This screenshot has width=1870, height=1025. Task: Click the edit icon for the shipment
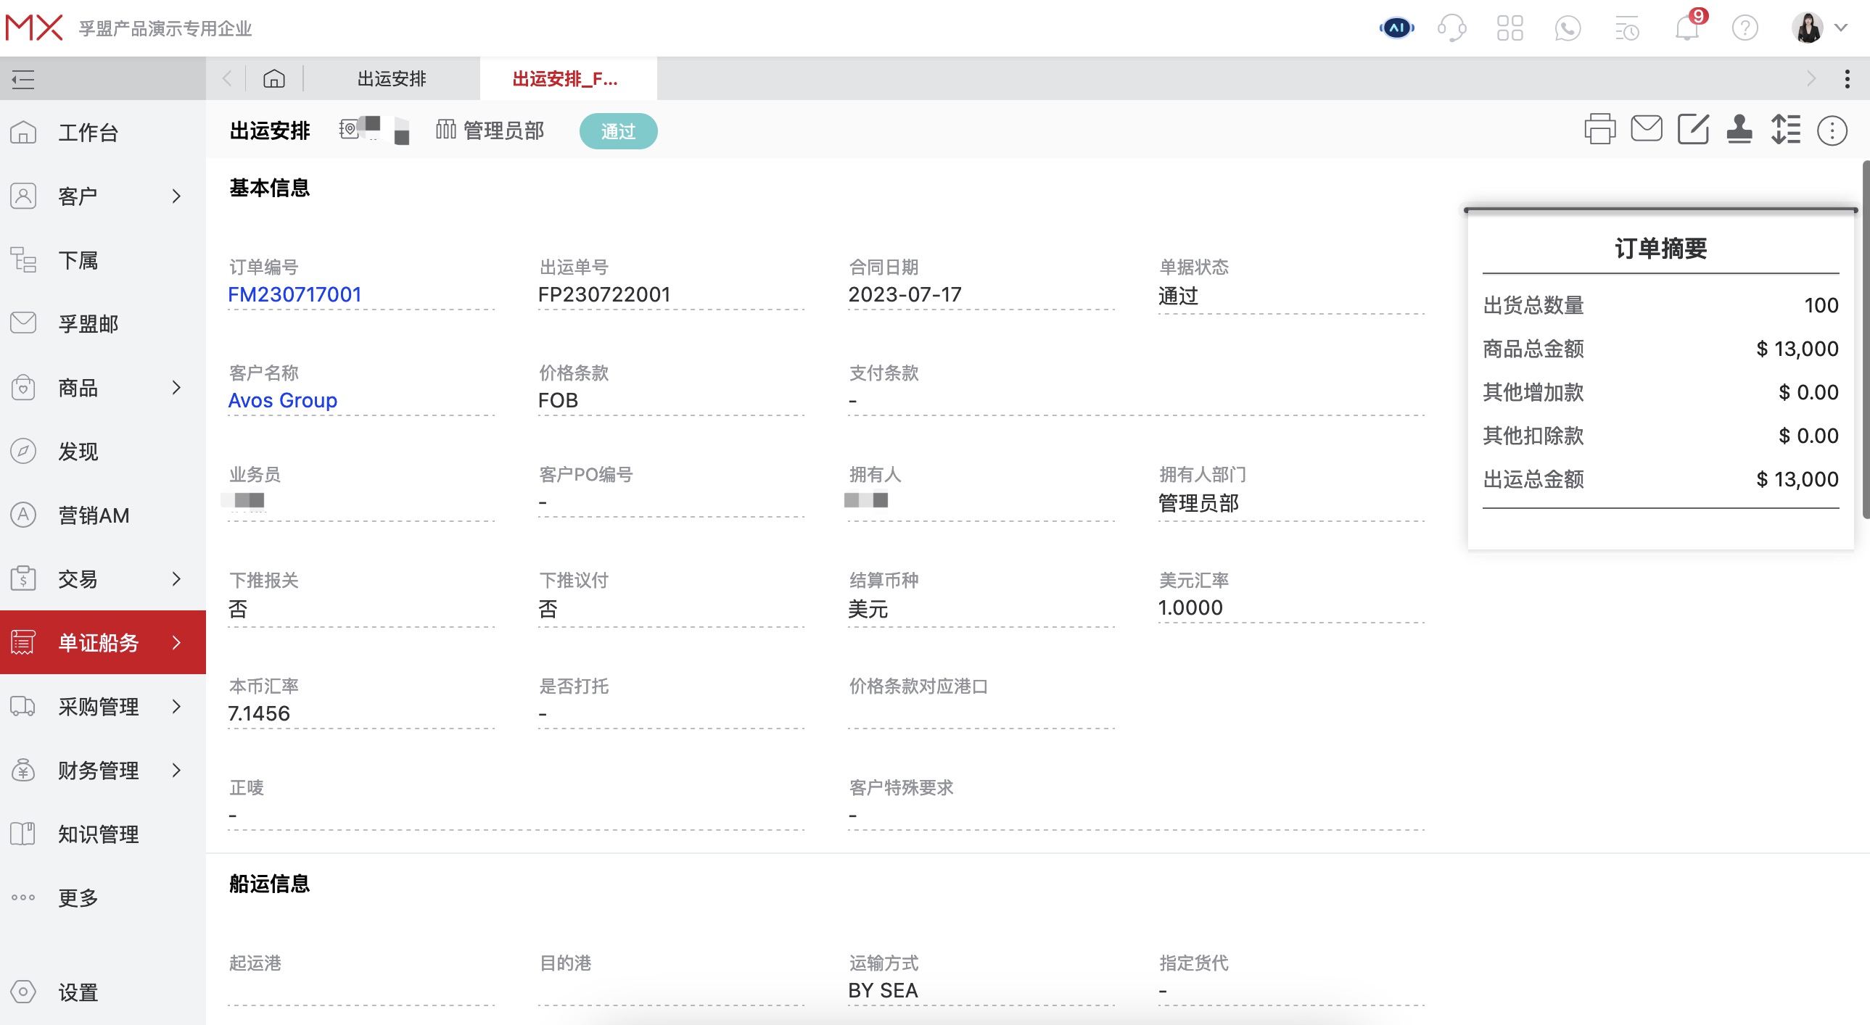(1692, 130)
